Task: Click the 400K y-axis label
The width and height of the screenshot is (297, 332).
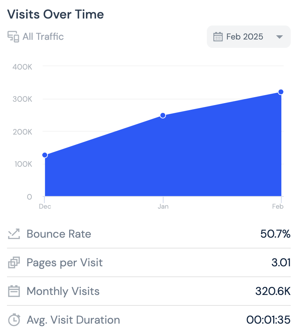Action: (22, 66)
